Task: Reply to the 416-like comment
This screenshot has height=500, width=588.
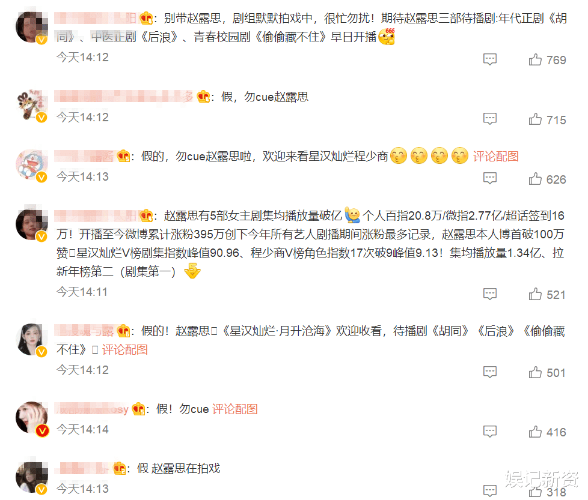Action: (490, 432)
